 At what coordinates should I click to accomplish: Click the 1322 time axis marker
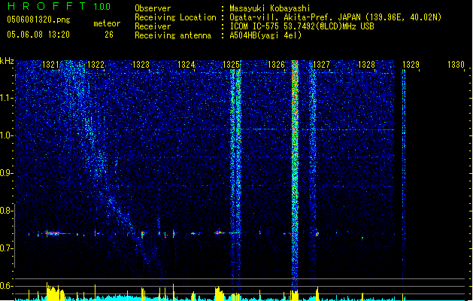(96, 65)
